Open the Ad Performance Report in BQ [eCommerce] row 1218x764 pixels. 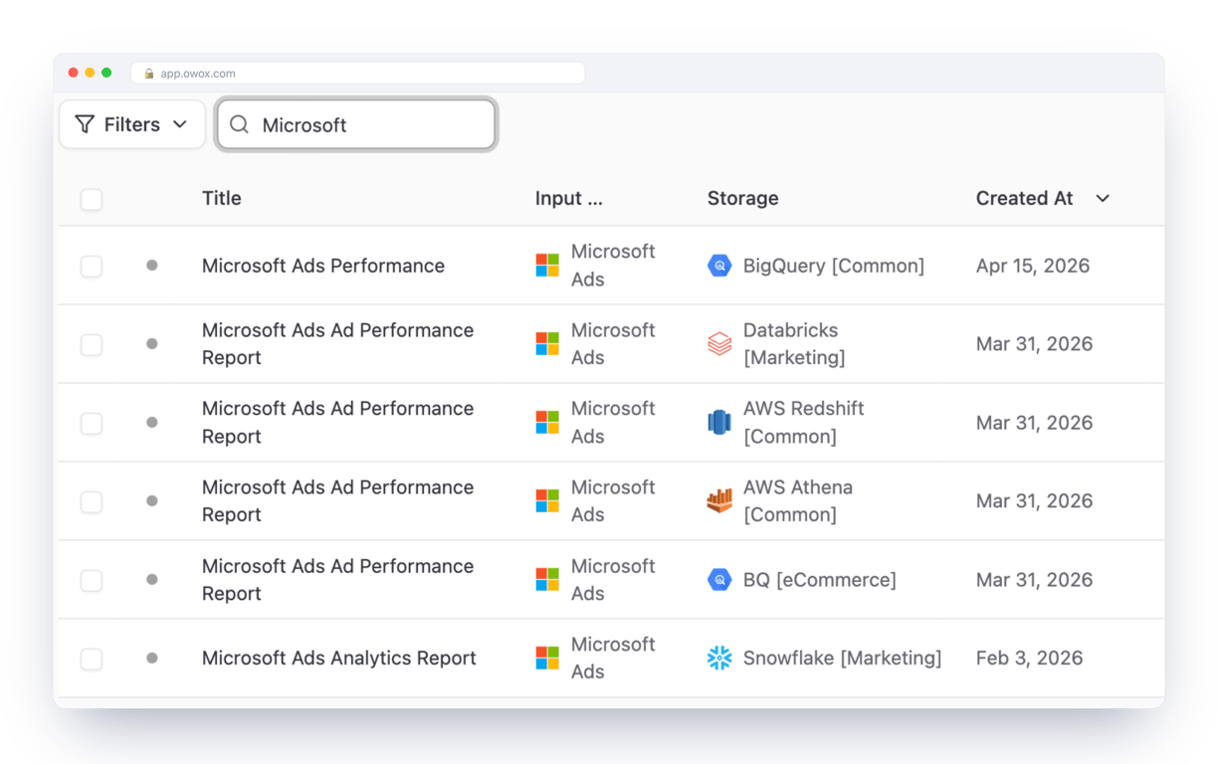coord(338,580)
